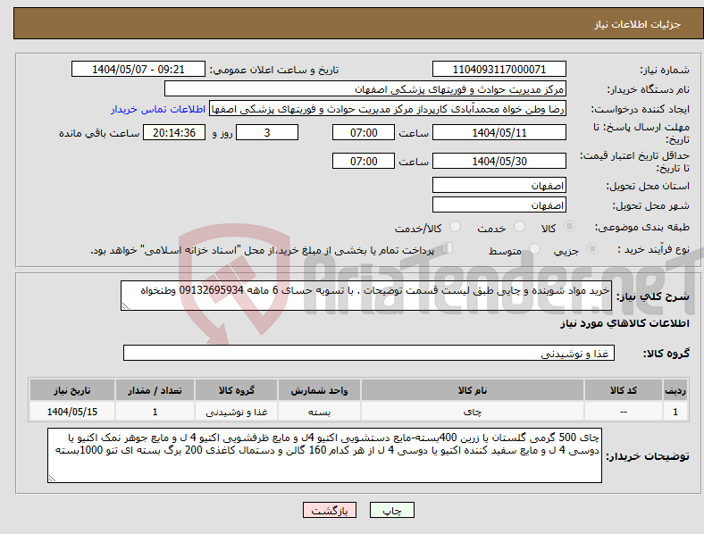The width and height of the screenshot is (704, 534).
Task: Click the کد کالا column header
Action: tap(624, 390)
